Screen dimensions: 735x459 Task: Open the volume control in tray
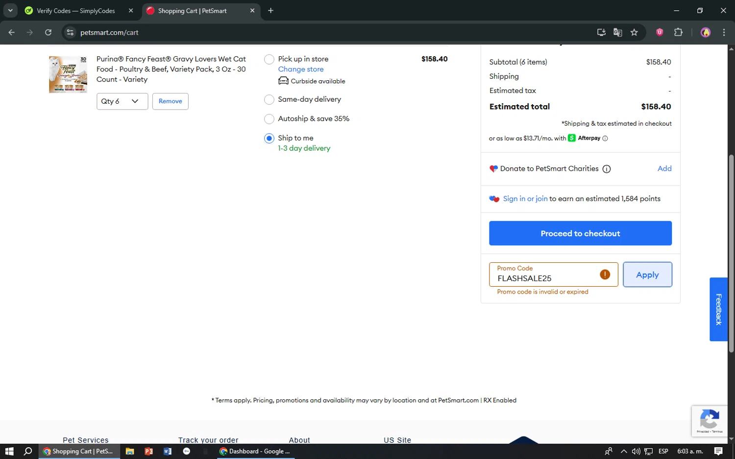point(636,451)
